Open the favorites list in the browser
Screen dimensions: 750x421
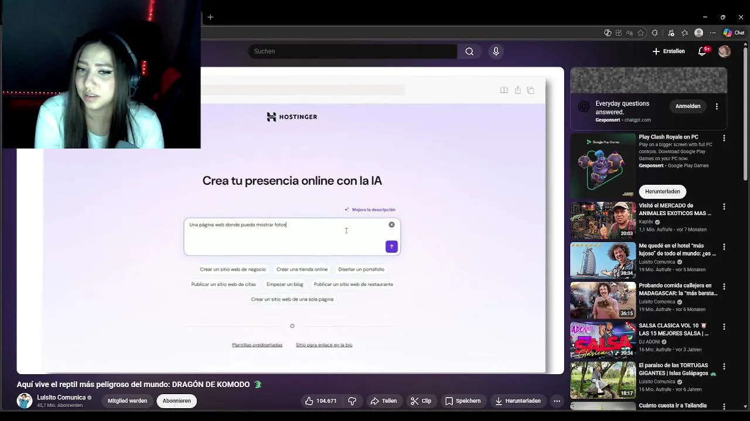pyautogui.click(x=684, y=33)
